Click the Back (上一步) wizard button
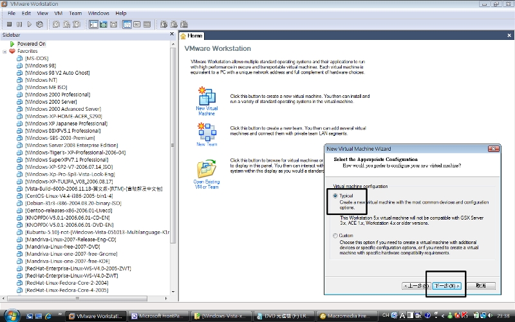 coord(417,286)
